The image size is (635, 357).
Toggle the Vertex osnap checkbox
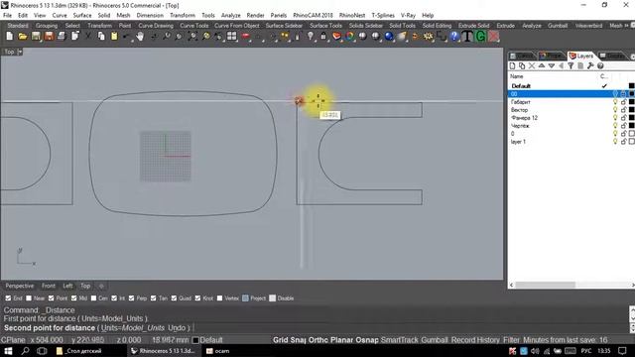point(219,298)
